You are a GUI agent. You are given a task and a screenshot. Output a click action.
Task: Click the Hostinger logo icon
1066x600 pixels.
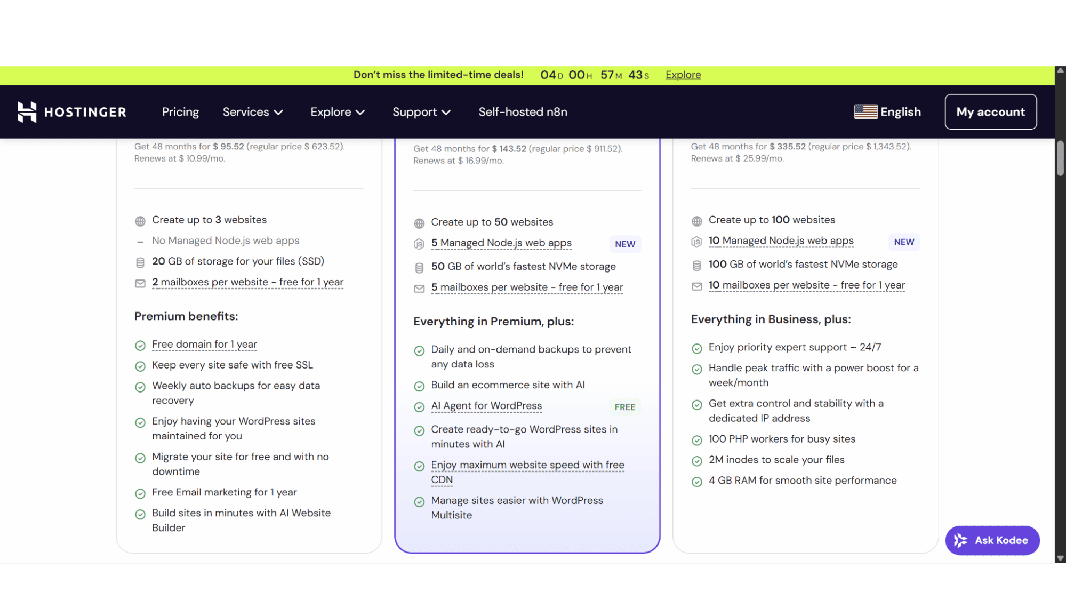tap(27, 112)
